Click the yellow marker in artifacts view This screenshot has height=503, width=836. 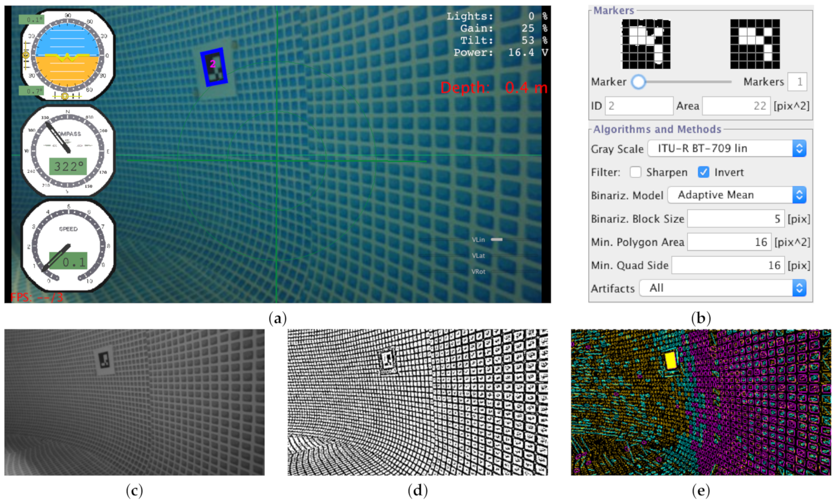pyautogui.click(x=671, y=360)
